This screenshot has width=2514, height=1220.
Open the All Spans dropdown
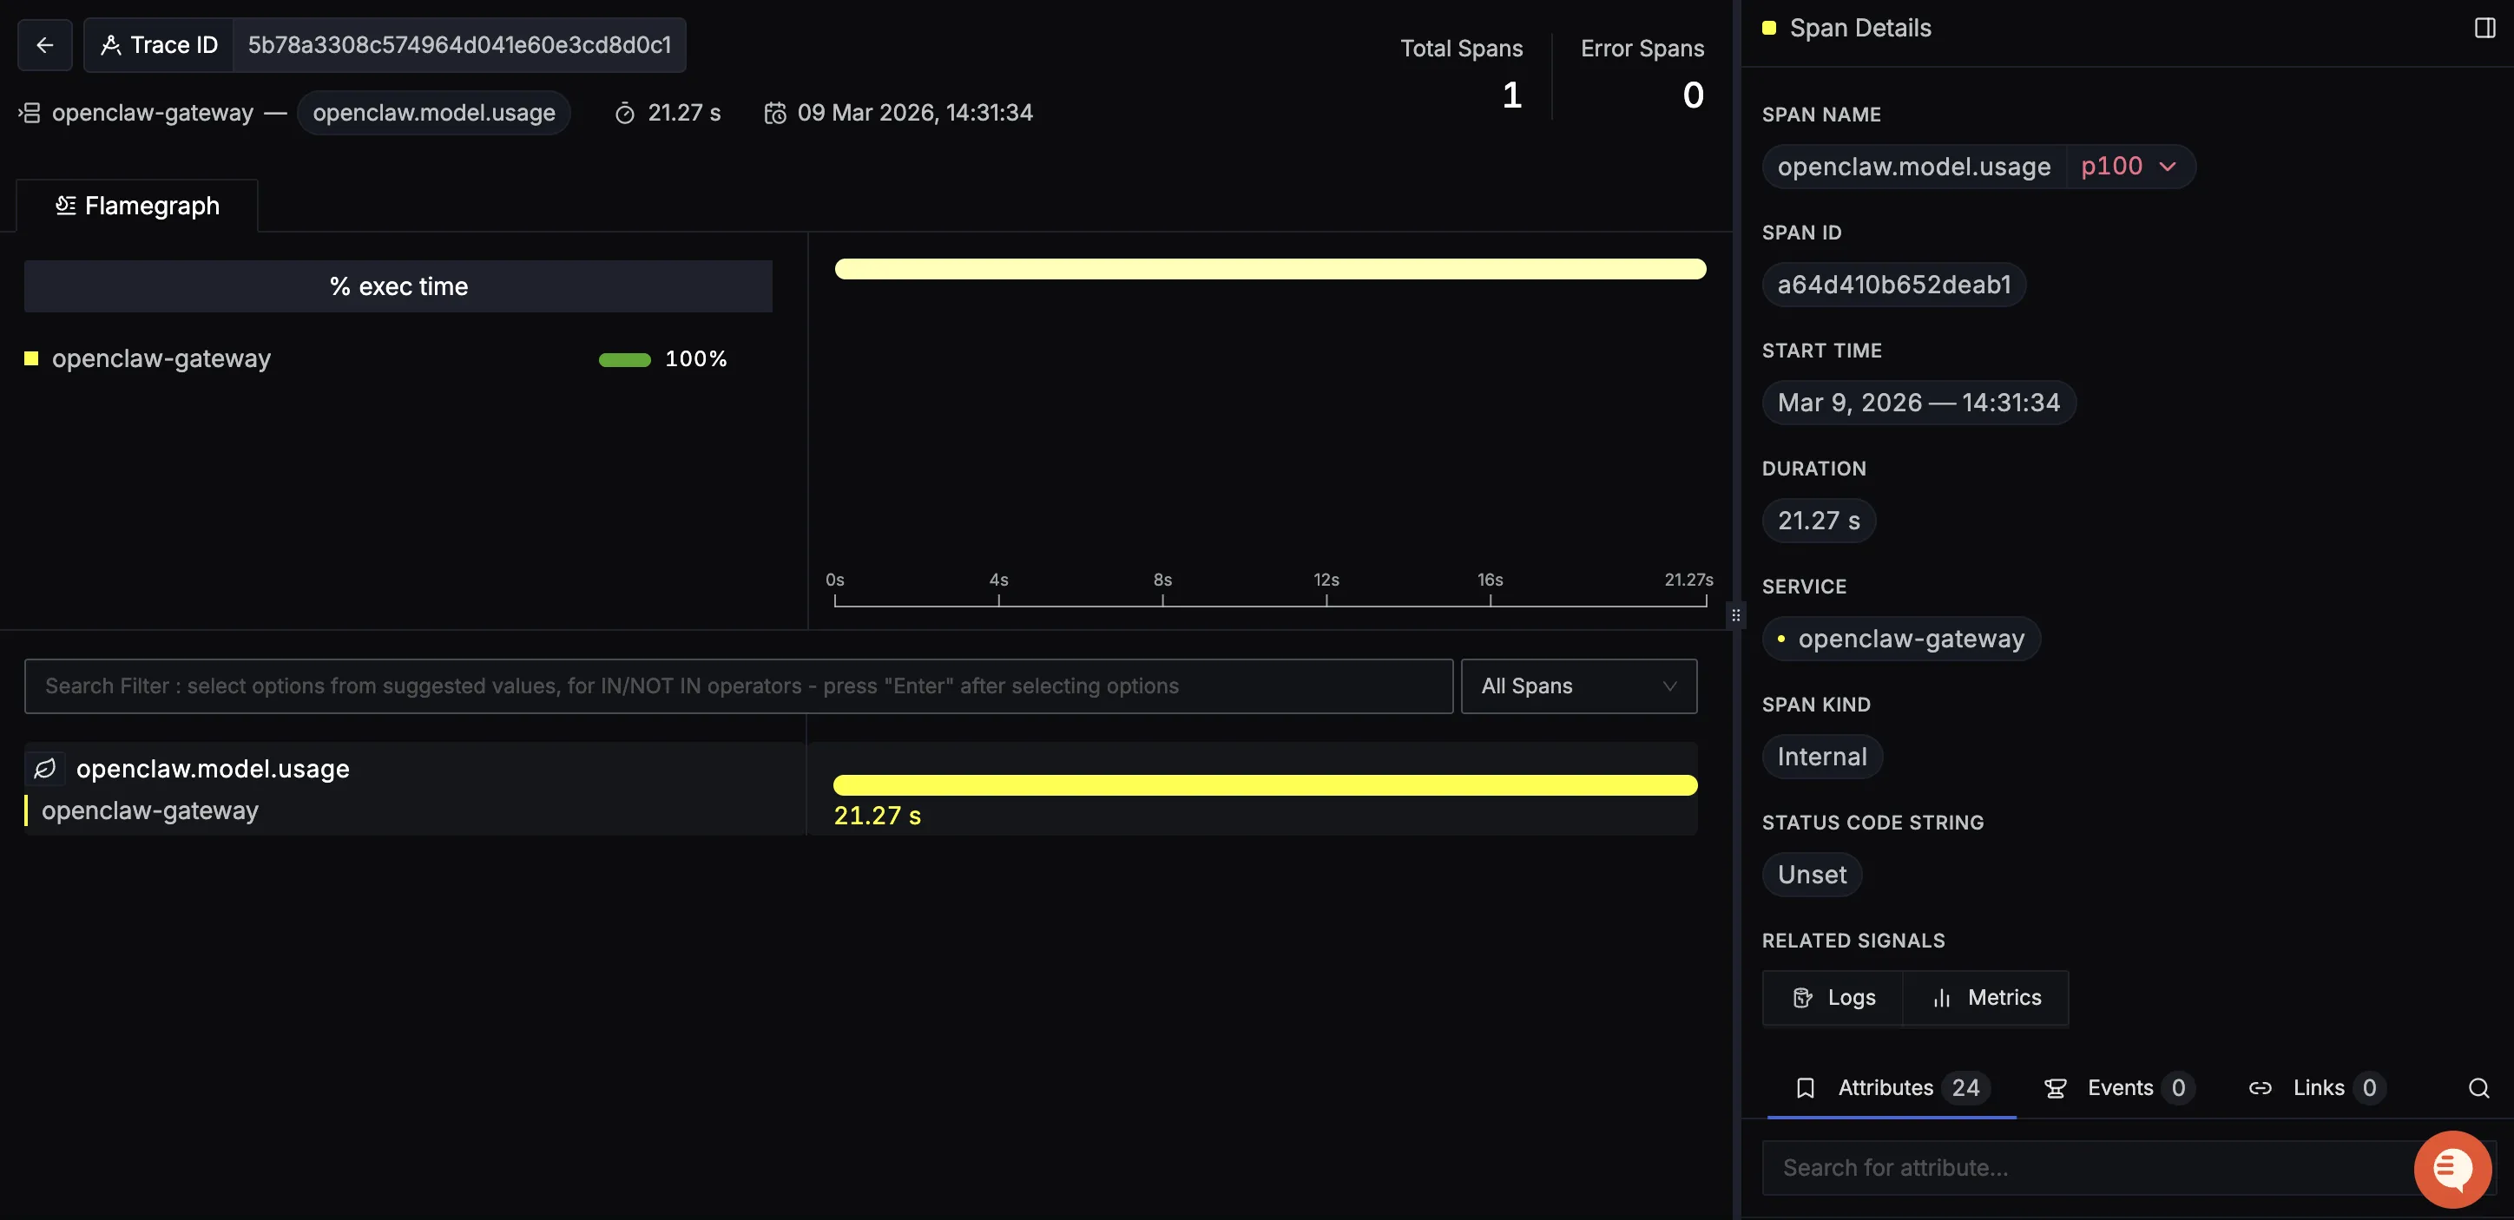point(1578,685)
